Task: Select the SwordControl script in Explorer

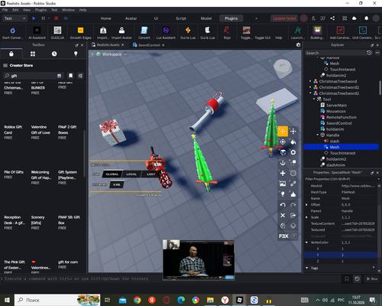Action: click(338, 123)
